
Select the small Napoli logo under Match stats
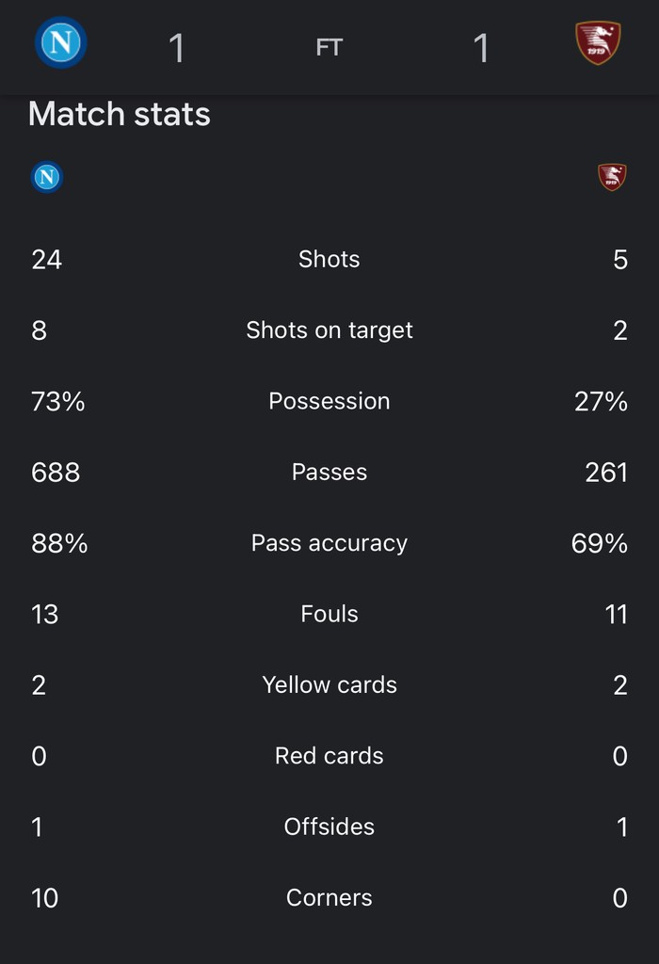click(x=47, y=177)
